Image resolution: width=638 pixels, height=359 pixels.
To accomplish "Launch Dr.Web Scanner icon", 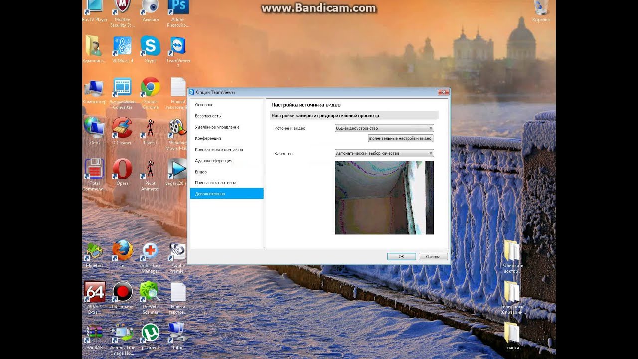I will 150,298.
